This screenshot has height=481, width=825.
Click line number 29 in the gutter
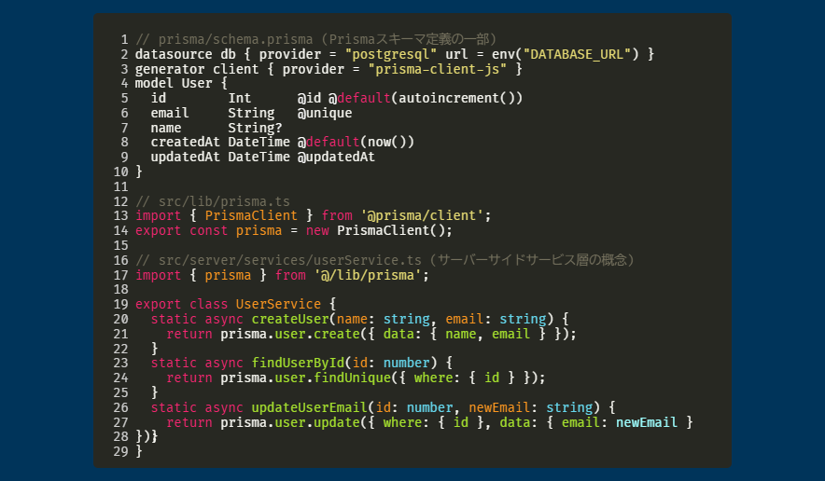tap(120, 451)
